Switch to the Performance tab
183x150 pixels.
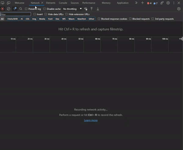89,3
